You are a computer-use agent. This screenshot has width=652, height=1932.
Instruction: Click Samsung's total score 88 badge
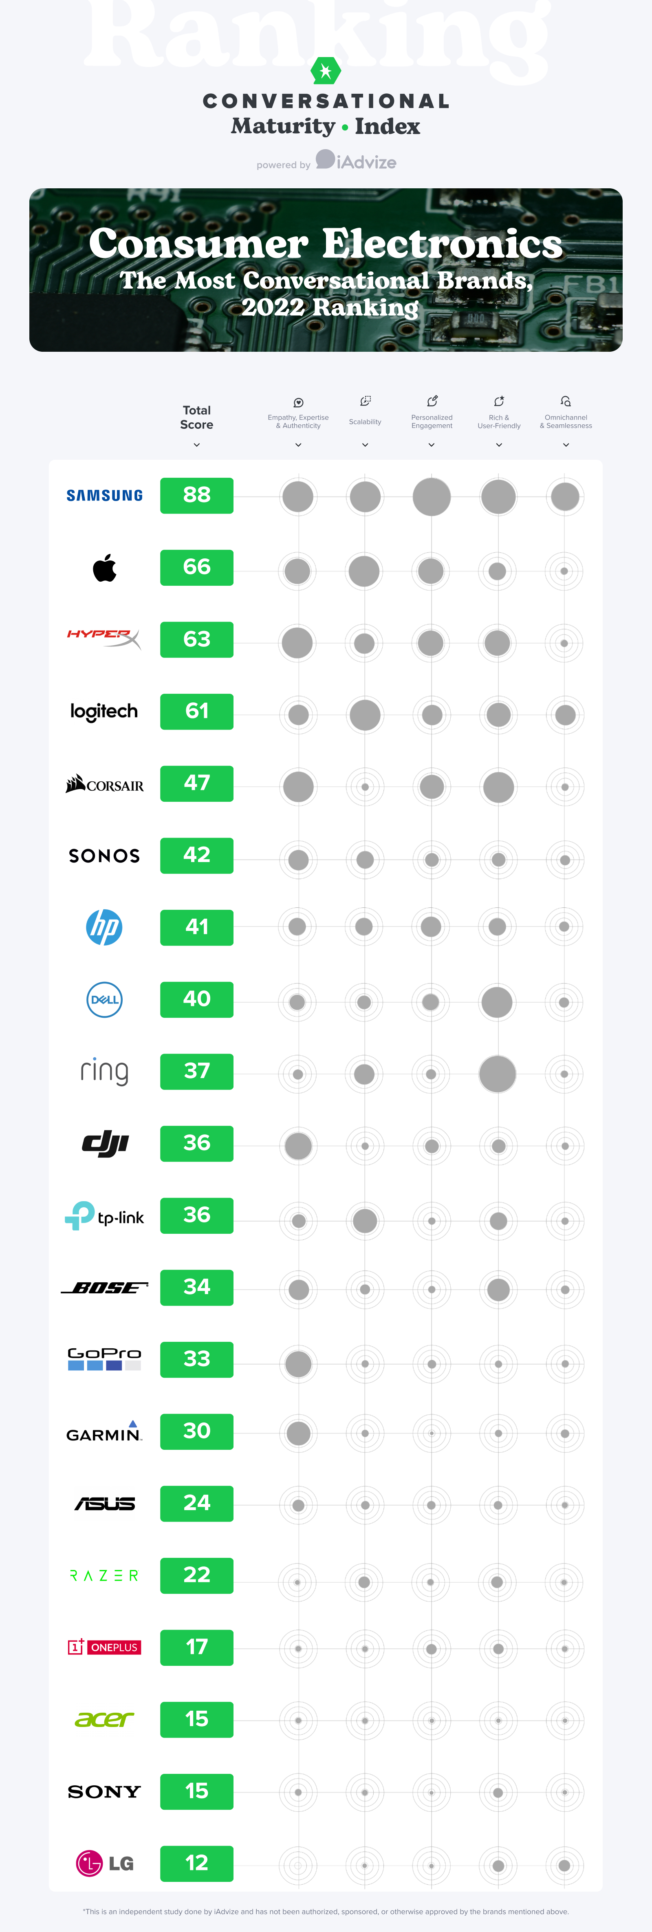[196, 495]
